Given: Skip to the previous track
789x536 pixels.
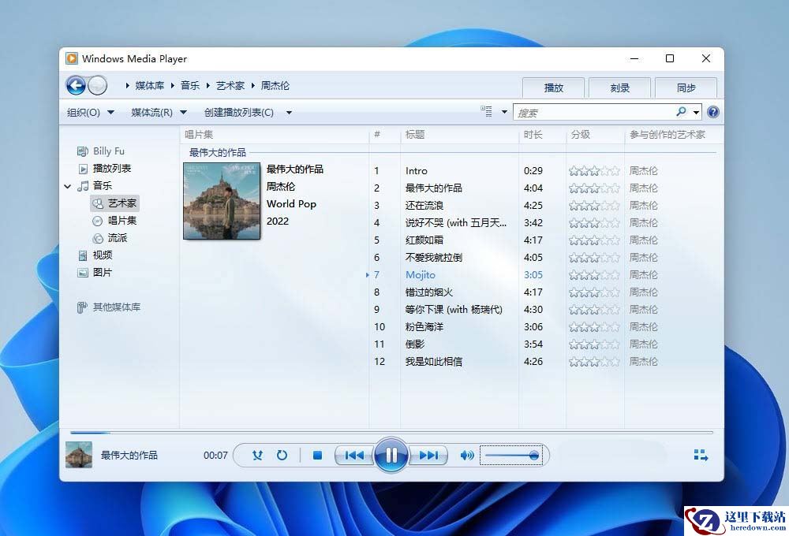Looking at the screenshot, I should tap(354, 455).
